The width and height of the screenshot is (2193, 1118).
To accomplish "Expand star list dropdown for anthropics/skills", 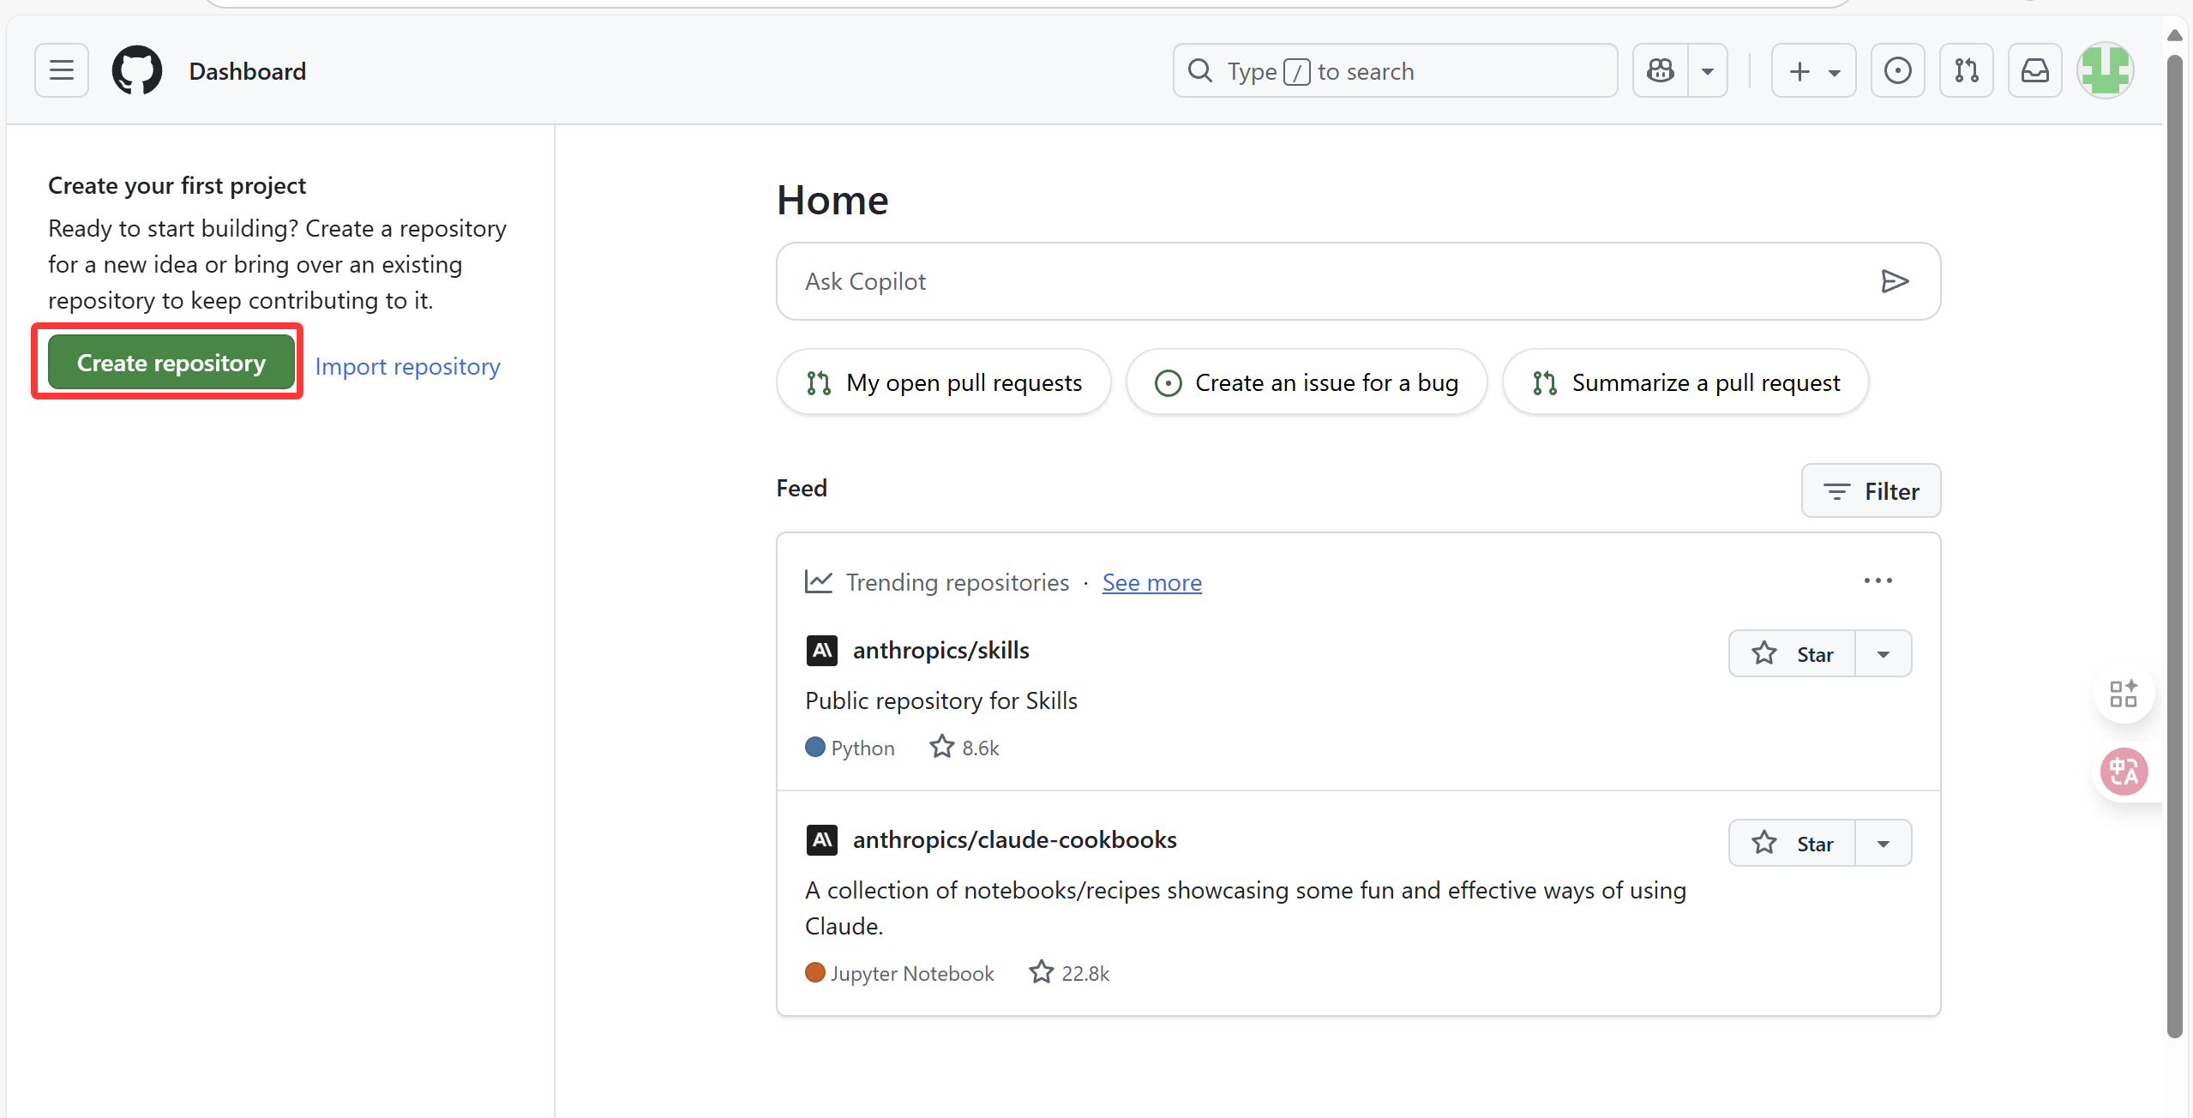I will click(1884, 654).
